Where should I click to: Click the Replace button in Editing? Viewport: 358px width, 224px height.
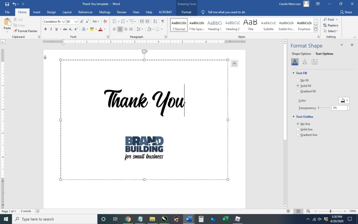pos(330,25)
